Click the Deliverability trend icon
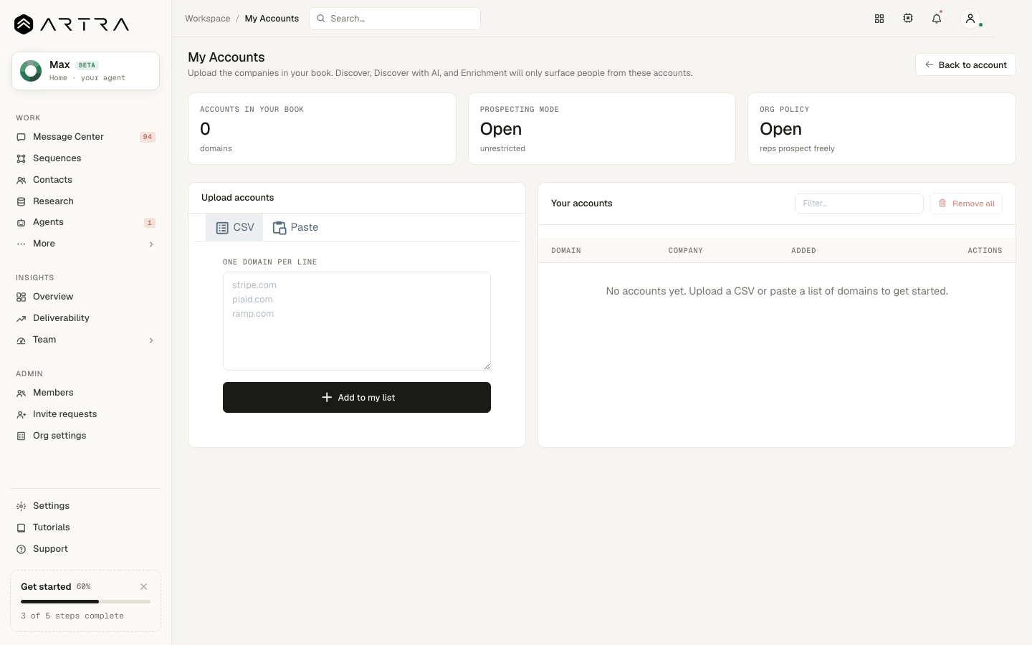 coord(21,318)
